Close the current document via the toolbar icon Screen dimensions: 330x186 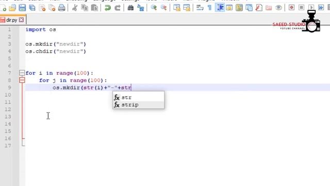42,8
